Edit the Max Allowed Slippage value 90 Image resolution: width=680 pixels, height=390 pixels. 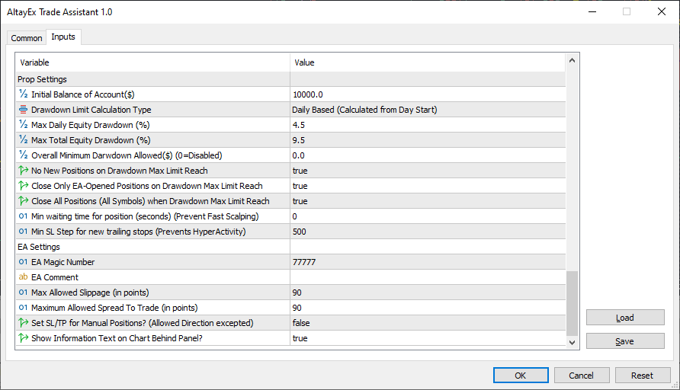coord(428,292)
